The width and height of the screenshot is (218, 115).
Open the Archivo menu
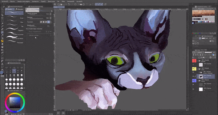[5, 1]
